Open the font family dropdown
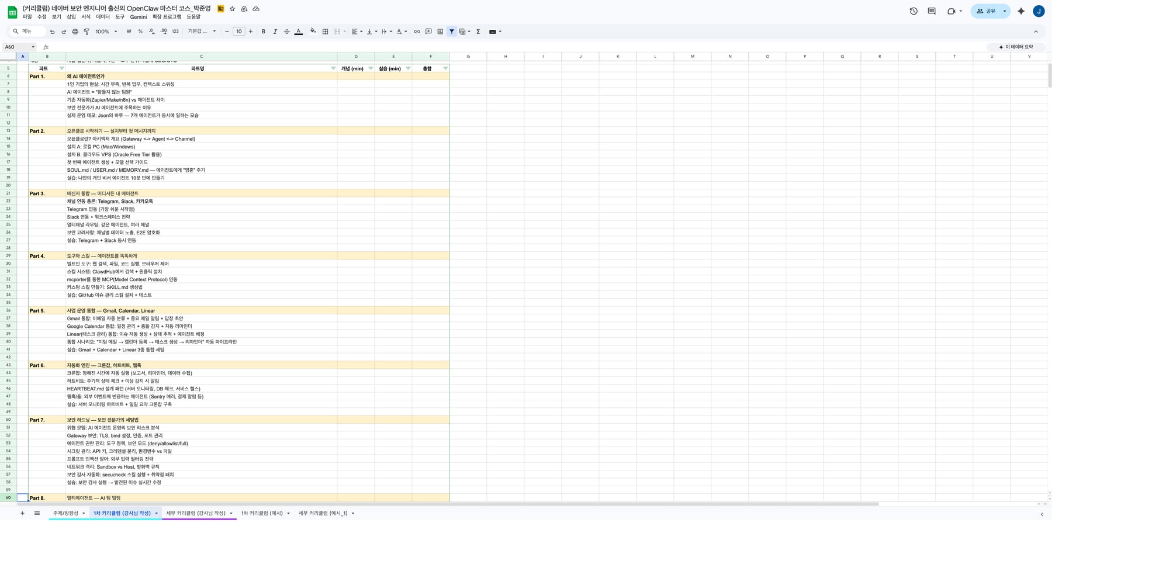This screenshot has height=578, width=1169. pyautogui.click(x=202, y=32)
